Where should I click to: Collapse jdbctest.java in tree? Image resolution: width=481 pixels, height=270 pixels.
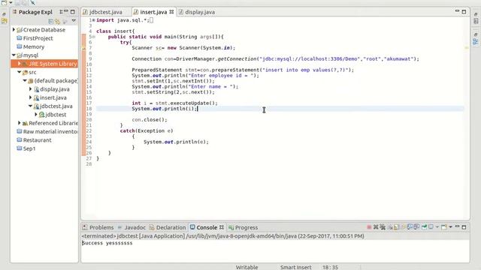30,106
